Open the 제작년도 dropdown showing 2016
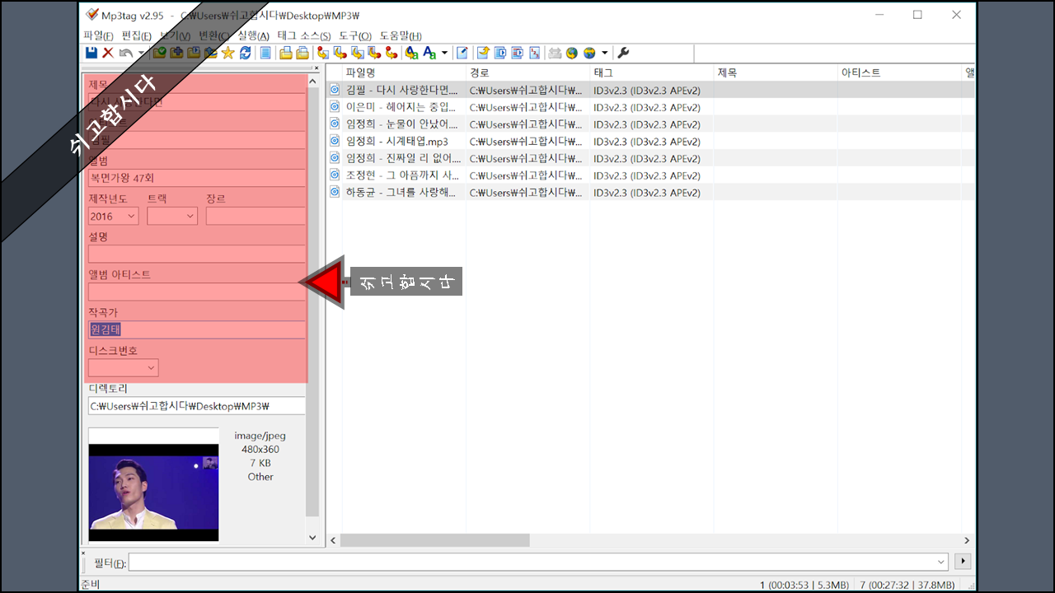This screenshot has height=593, width=1055. click(114, 216)
